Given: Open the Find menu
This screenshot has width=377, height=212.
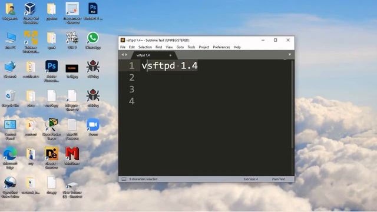Looking at the screenshot, I should tap(158, 47).
